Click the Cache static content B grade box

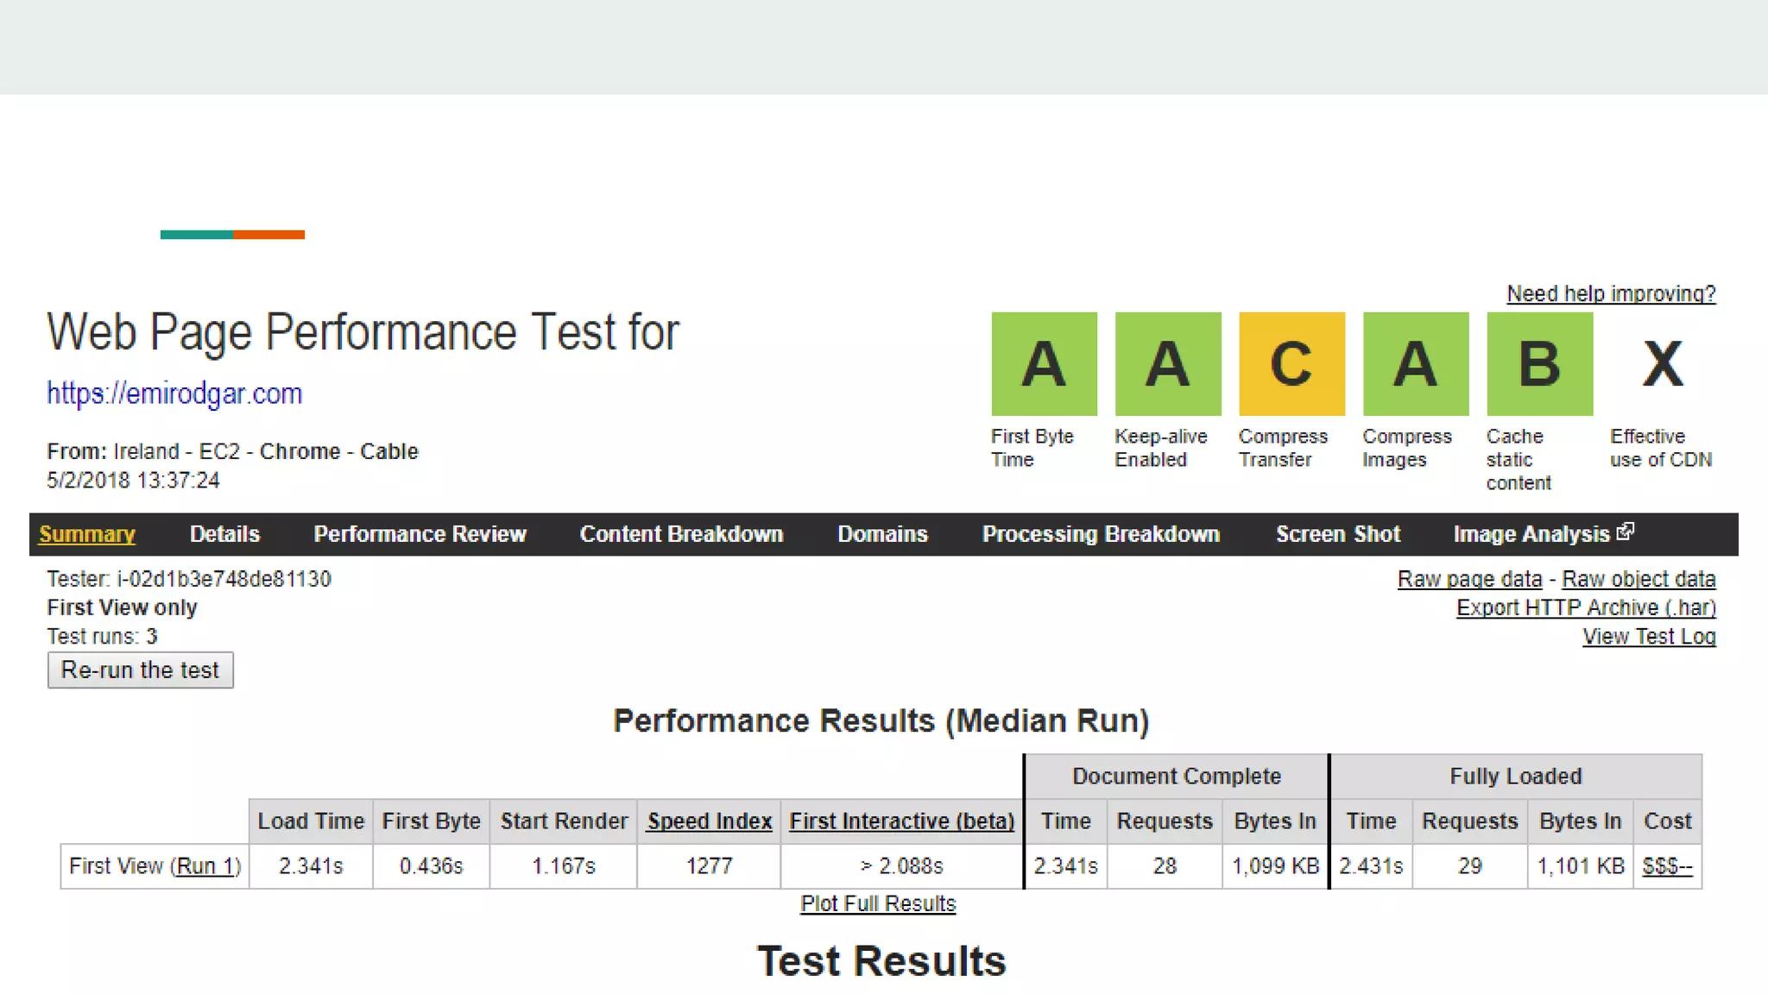coord(1539,363)
